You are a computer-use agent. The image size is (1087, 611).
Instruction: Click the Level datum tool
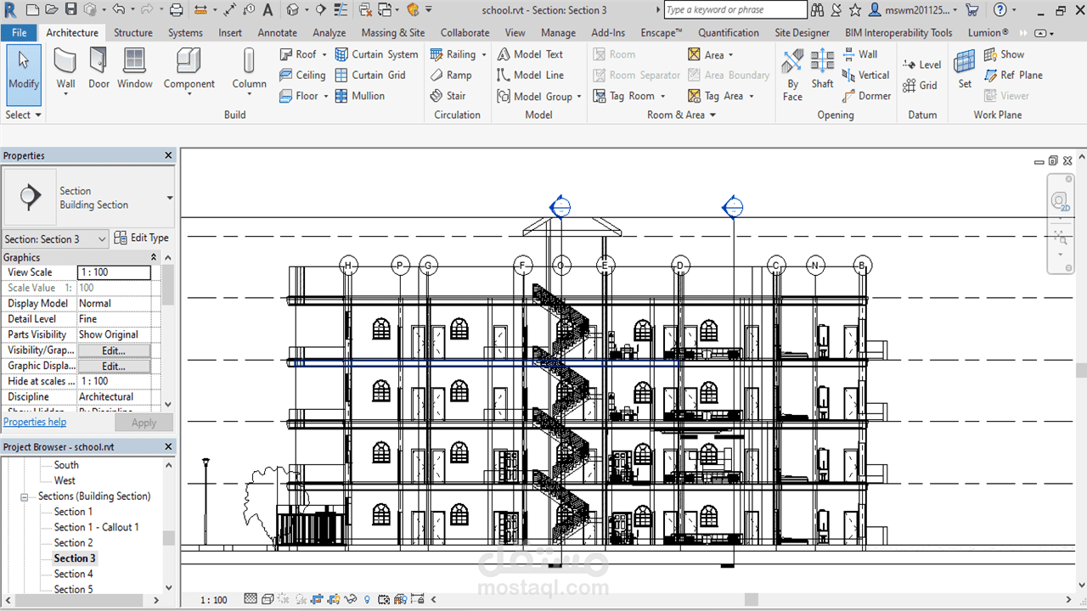click(x=922, y=64)
